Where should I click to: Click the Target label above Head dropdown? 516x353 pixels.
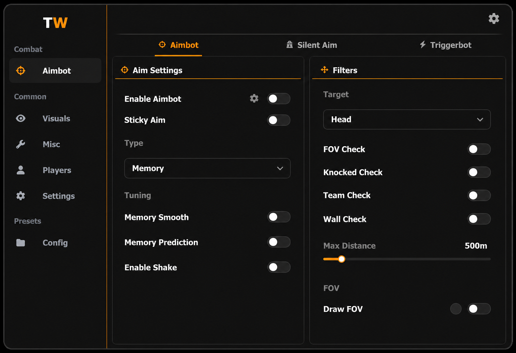point(336,95)
